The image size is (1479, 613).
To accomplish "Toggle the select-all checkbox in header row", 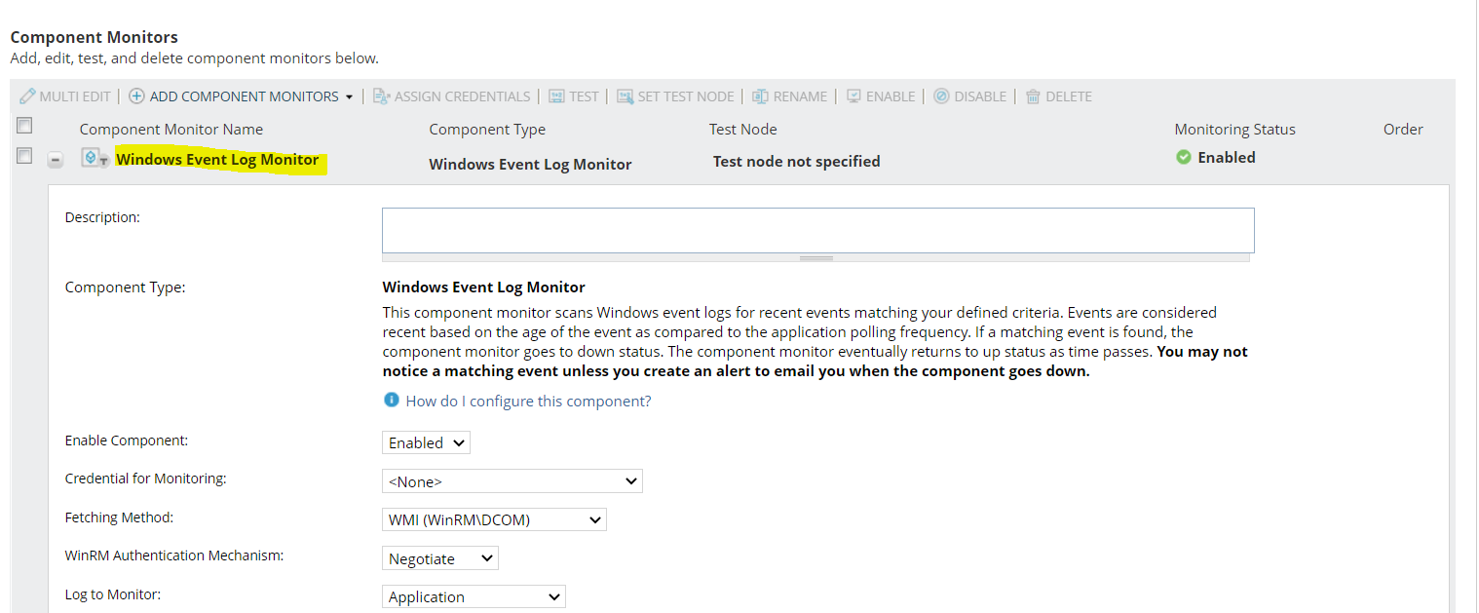I will (x=24, y=126).
